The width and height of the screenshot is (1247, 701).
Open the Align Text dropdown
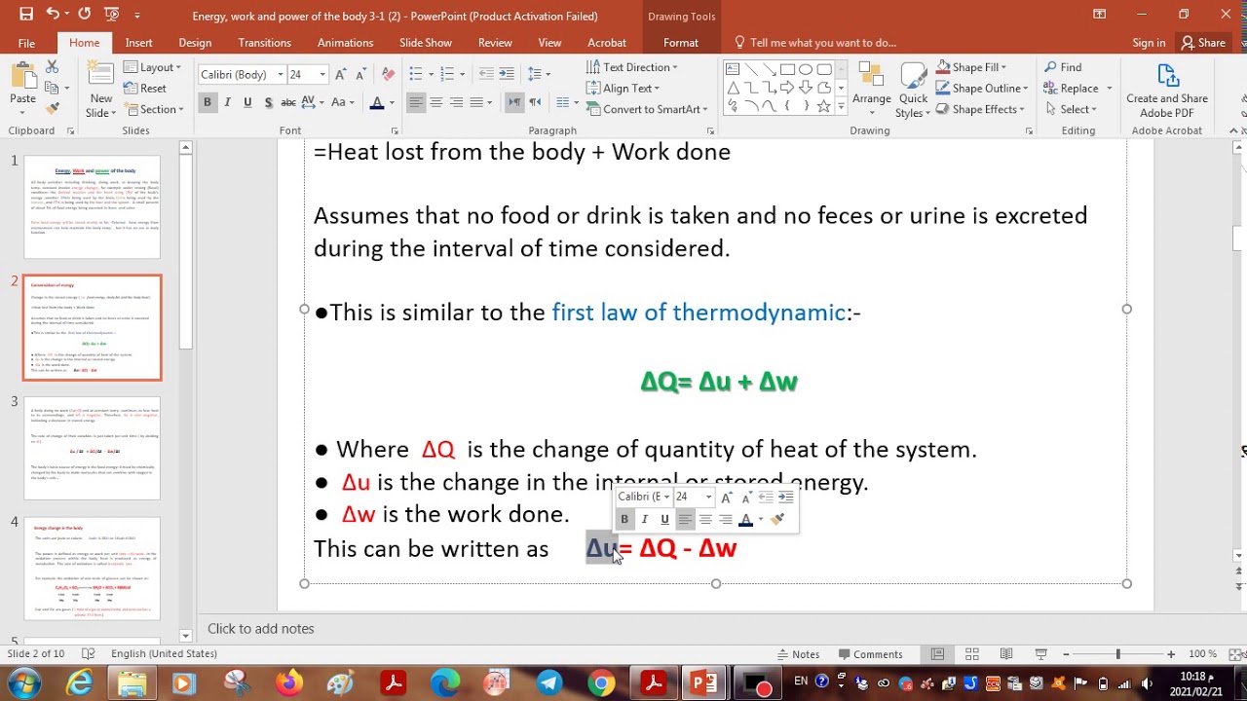(x=623, y=88)
